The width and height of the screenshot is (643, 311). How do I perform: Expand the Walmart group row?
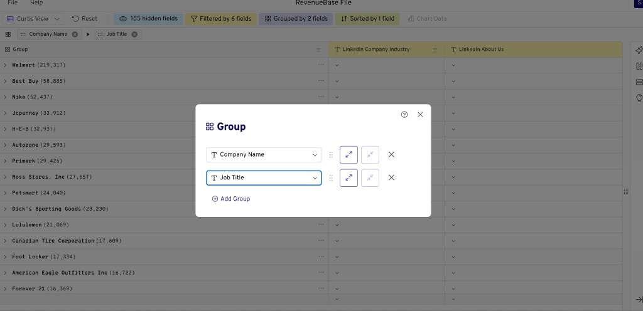(5, 65)
